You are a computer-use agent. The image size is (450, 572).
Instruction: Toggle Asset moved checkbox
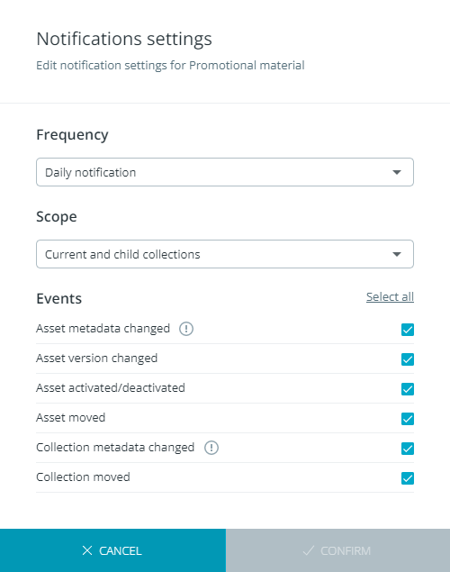408,419
